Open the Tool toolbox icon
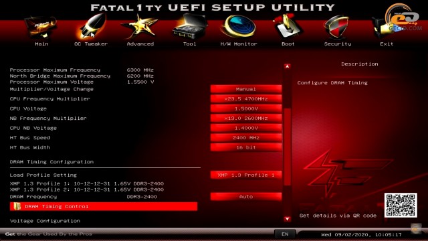This screenshot has width=428, height=241. click(x=190, y=27)
